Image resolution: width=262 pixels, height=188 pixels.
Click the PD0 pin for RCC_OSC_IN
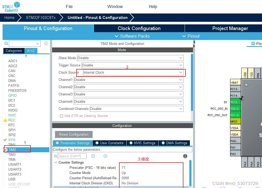coord(236,109)
